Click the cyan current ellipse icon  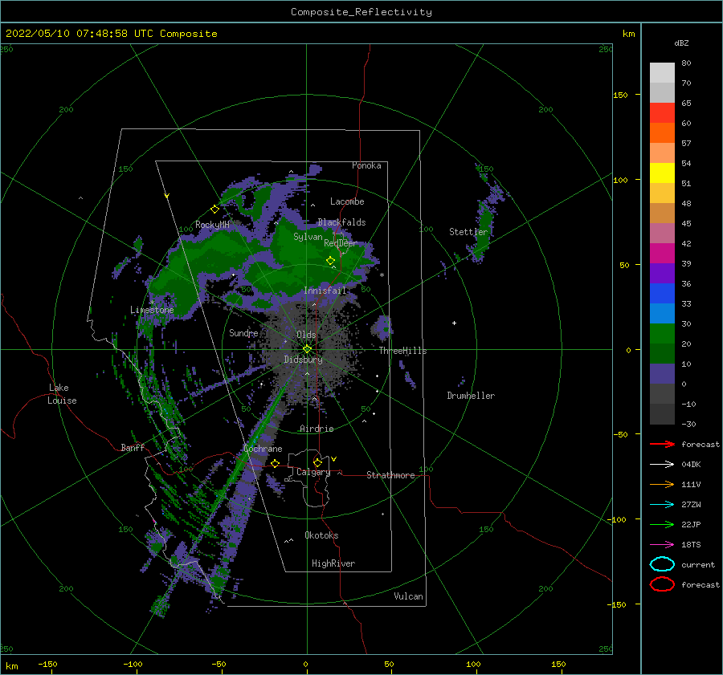click(662, 564)
